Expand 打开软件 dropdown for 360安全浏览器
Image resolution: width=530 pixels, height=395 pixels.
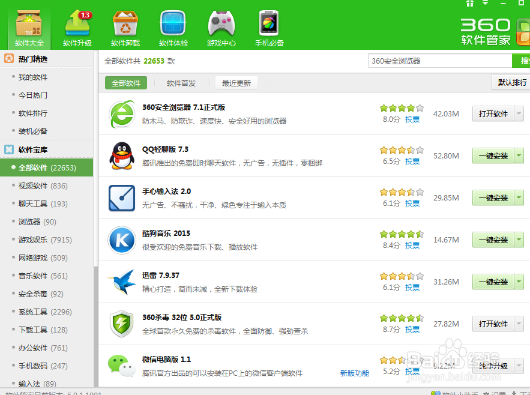click(x=519, y=113)
